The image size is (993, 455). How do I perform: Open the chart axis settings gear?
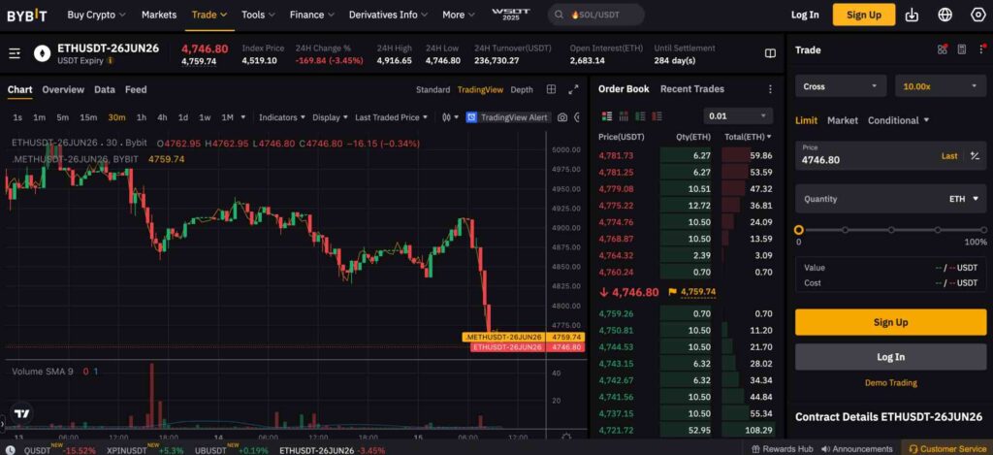565,438
